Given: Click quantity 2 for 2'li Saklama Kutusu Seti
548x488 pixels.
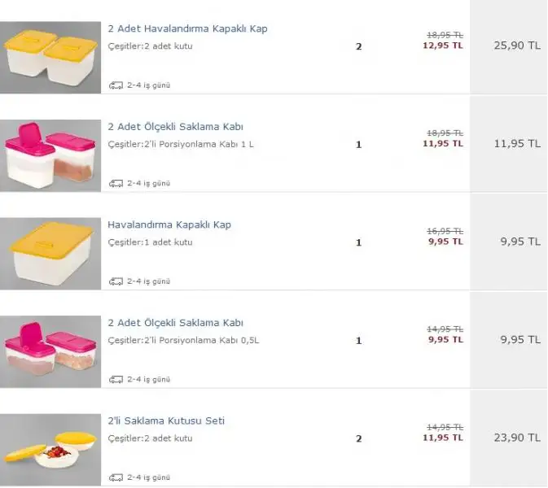Looking at the screenshot, I should click(x=358, y=438).
